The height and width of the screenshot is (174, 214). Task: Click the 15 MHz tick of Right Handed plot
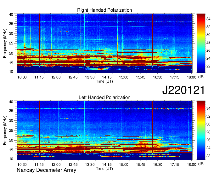coord(11,63)
